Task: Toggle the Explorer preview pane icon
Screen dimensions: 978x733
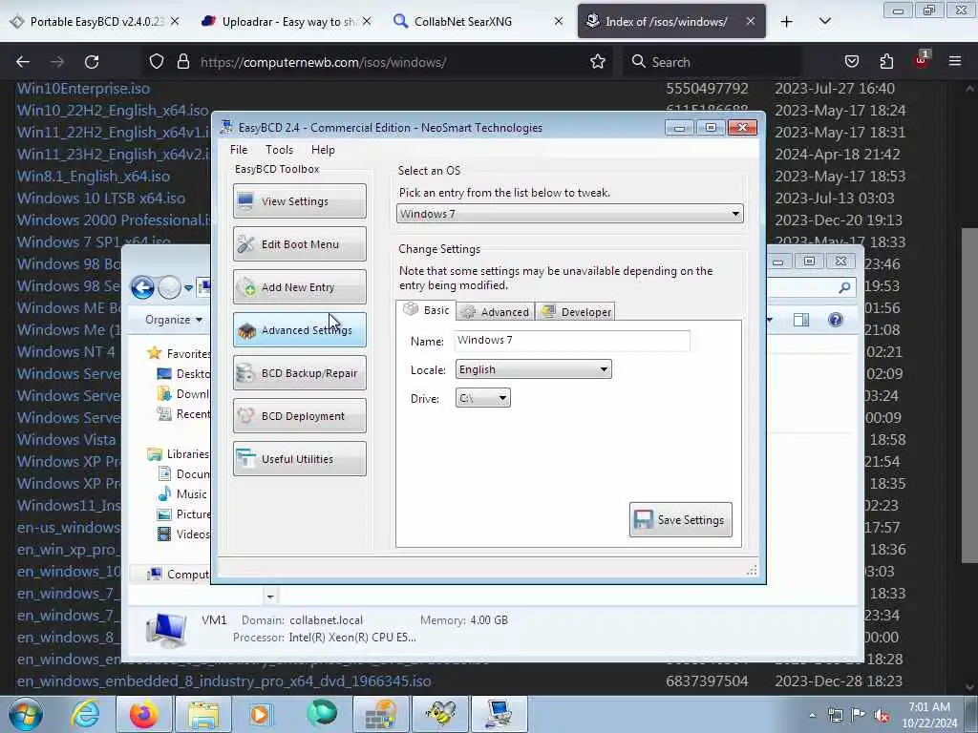Action: [801, 320]
